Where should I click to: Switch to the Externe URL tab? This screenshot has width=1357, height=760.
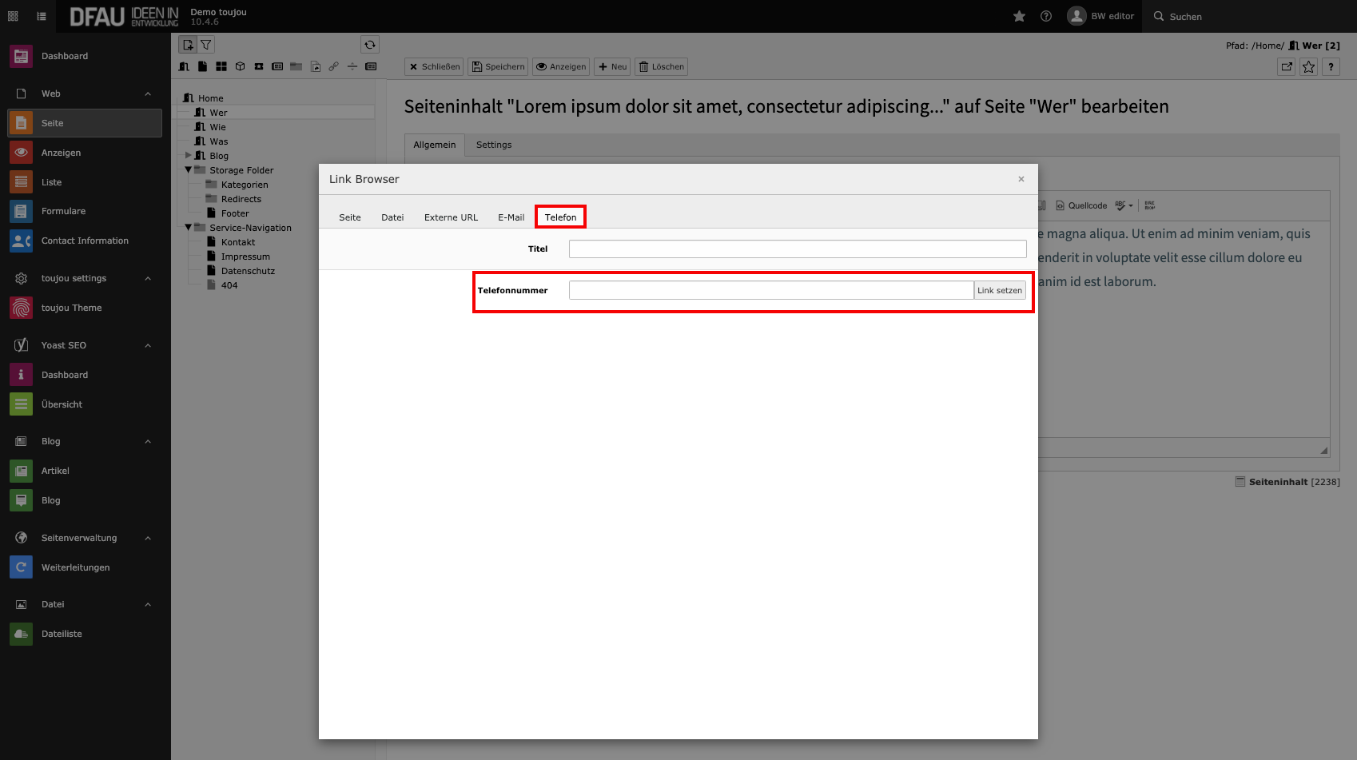(451, 217)
